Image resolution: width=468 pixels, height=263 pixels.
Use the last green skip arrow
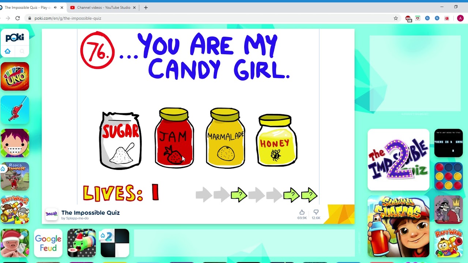point(309,195)
